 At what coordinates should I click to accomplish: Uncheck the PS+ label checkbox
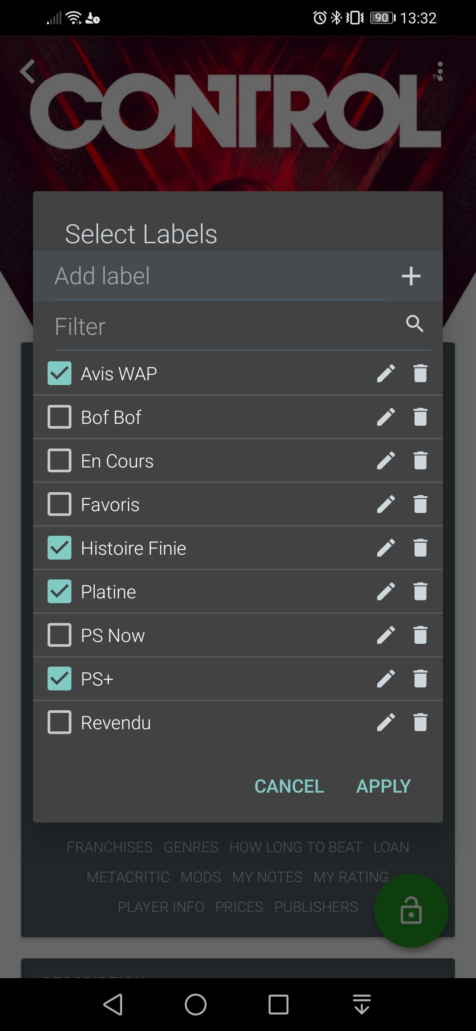(x=59, y=679)
